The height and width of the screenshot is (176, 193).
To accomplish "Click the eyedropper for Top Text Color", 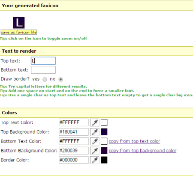I will [x=95, y=122].
